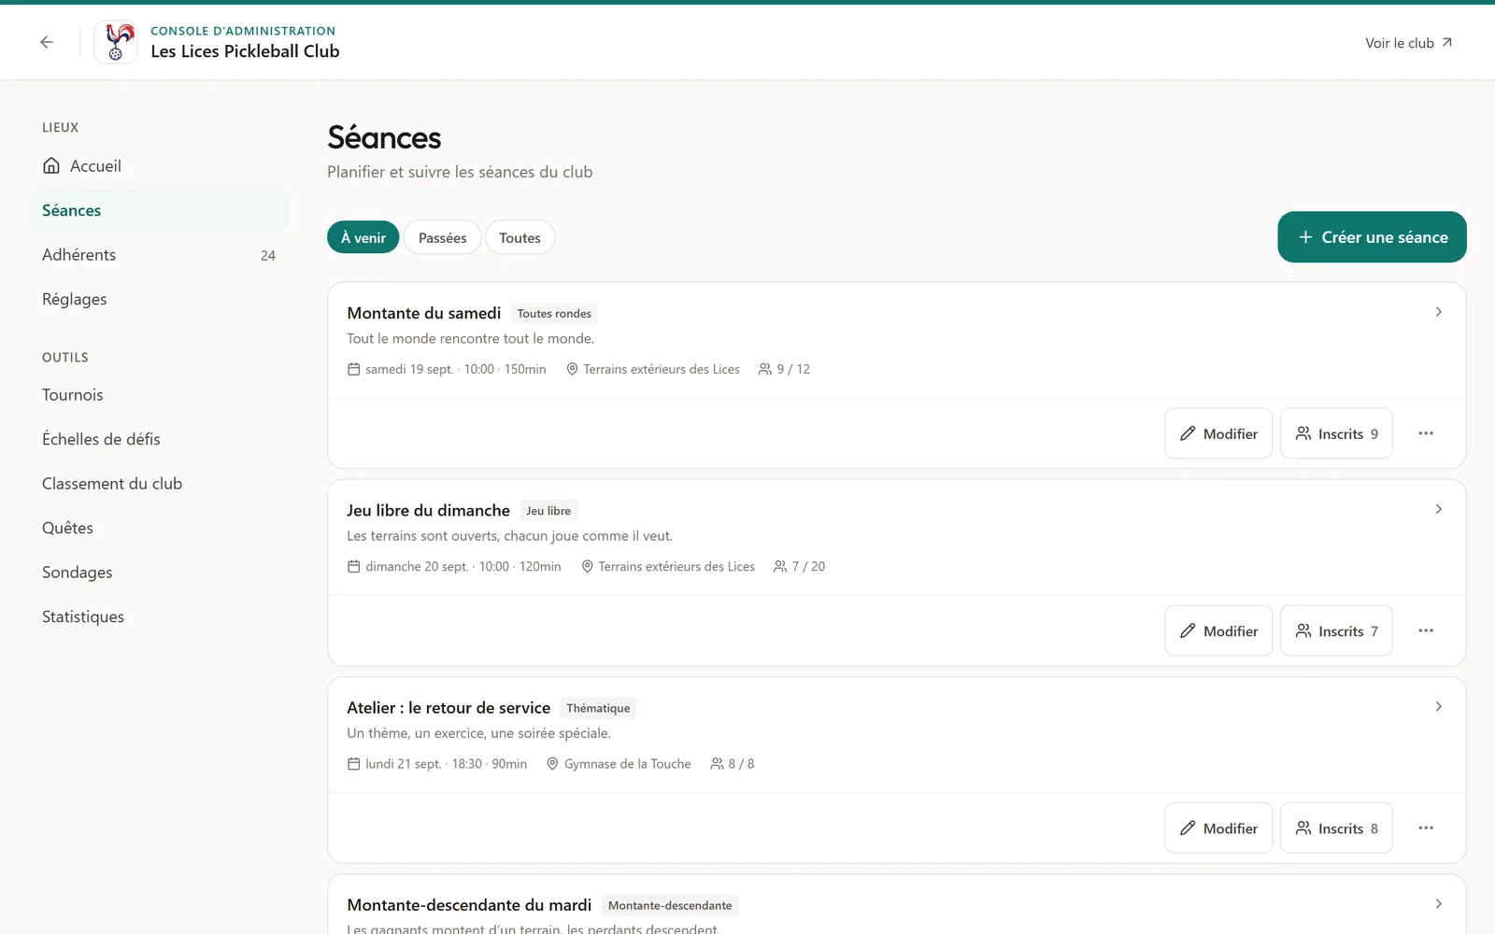Open more options for Montante du samedi
The height and width of the screenshot is (934, 1495).
click(x=1426, y=433)
